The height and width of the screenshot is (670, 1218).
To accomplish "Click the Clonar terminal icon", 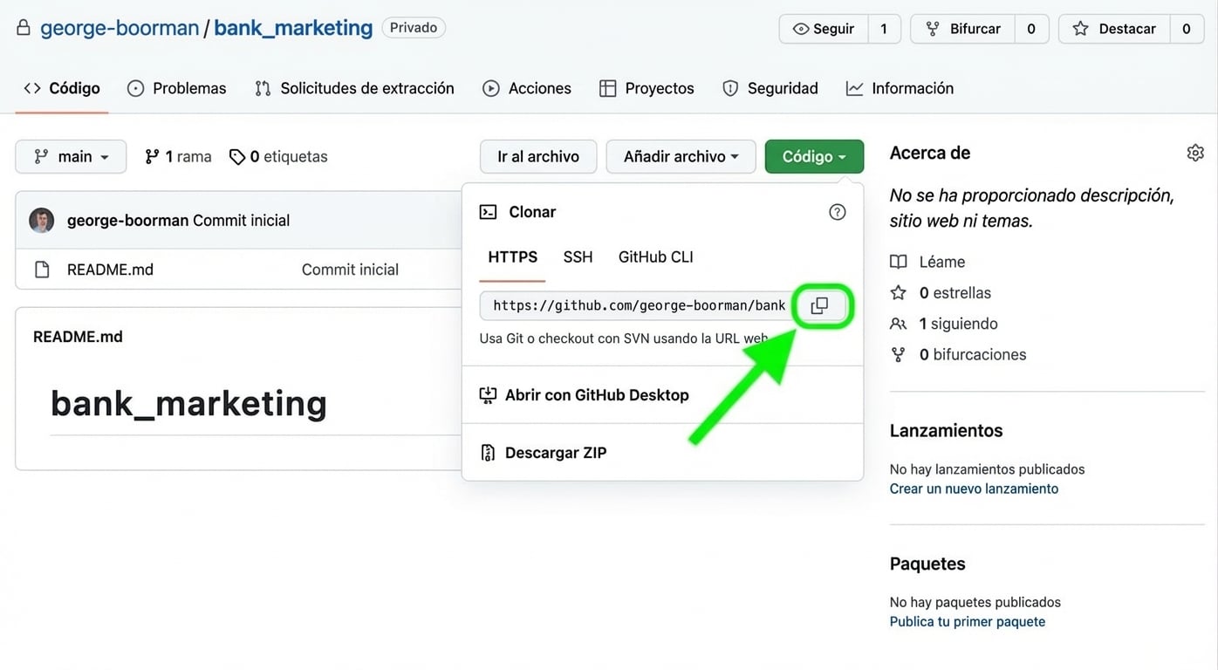I will pos(489,212).
